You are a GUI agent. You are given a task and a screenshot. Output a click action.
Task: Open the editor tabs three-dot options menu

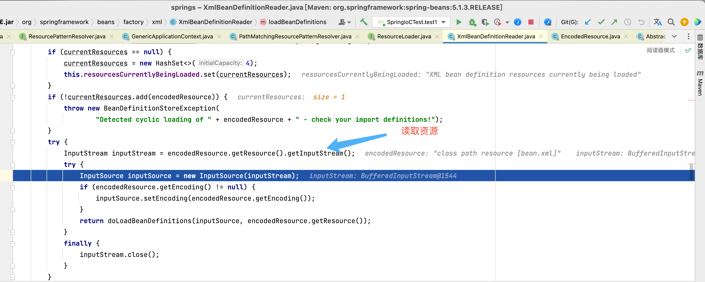coord(689,36)
